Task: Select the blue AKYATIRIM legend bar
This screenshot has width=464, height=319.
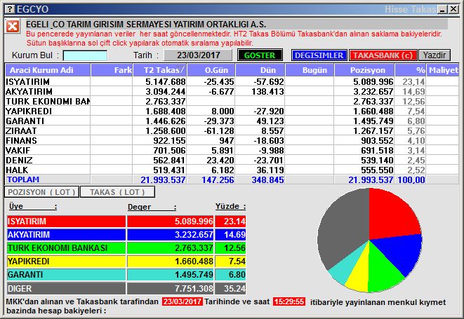Action: coord(126,234)
